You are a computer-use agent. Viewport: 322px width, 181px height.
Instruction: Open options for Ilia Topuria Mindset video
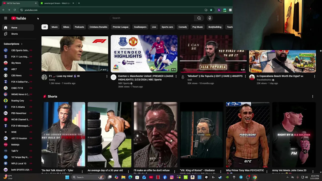coord(245,76)
